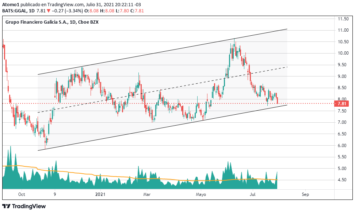Image resolution: width=355 pixels, height=213 pixels.
Task: Open the TradingView.com link in the header
Action: coord(65,4)
